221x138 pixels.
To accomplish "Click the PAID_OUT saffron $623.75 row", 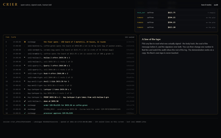I will [x=176, y=13].
